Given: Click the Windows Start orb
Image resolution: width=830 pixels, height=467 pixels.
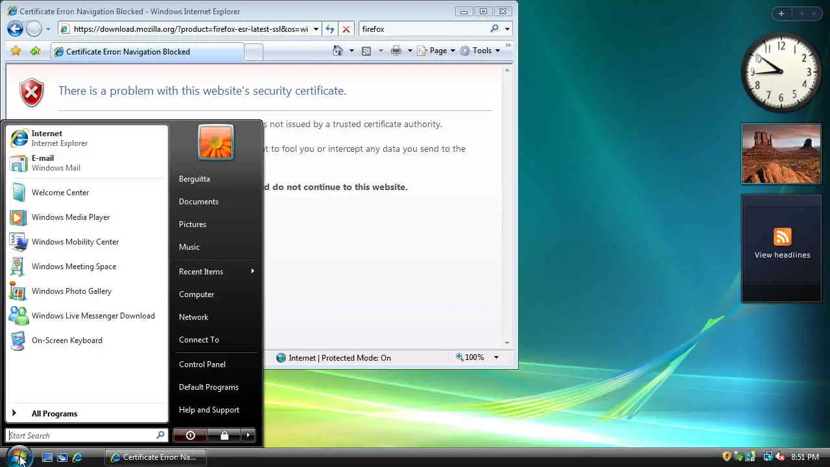Looking at the screenshot, I should 19,457.
